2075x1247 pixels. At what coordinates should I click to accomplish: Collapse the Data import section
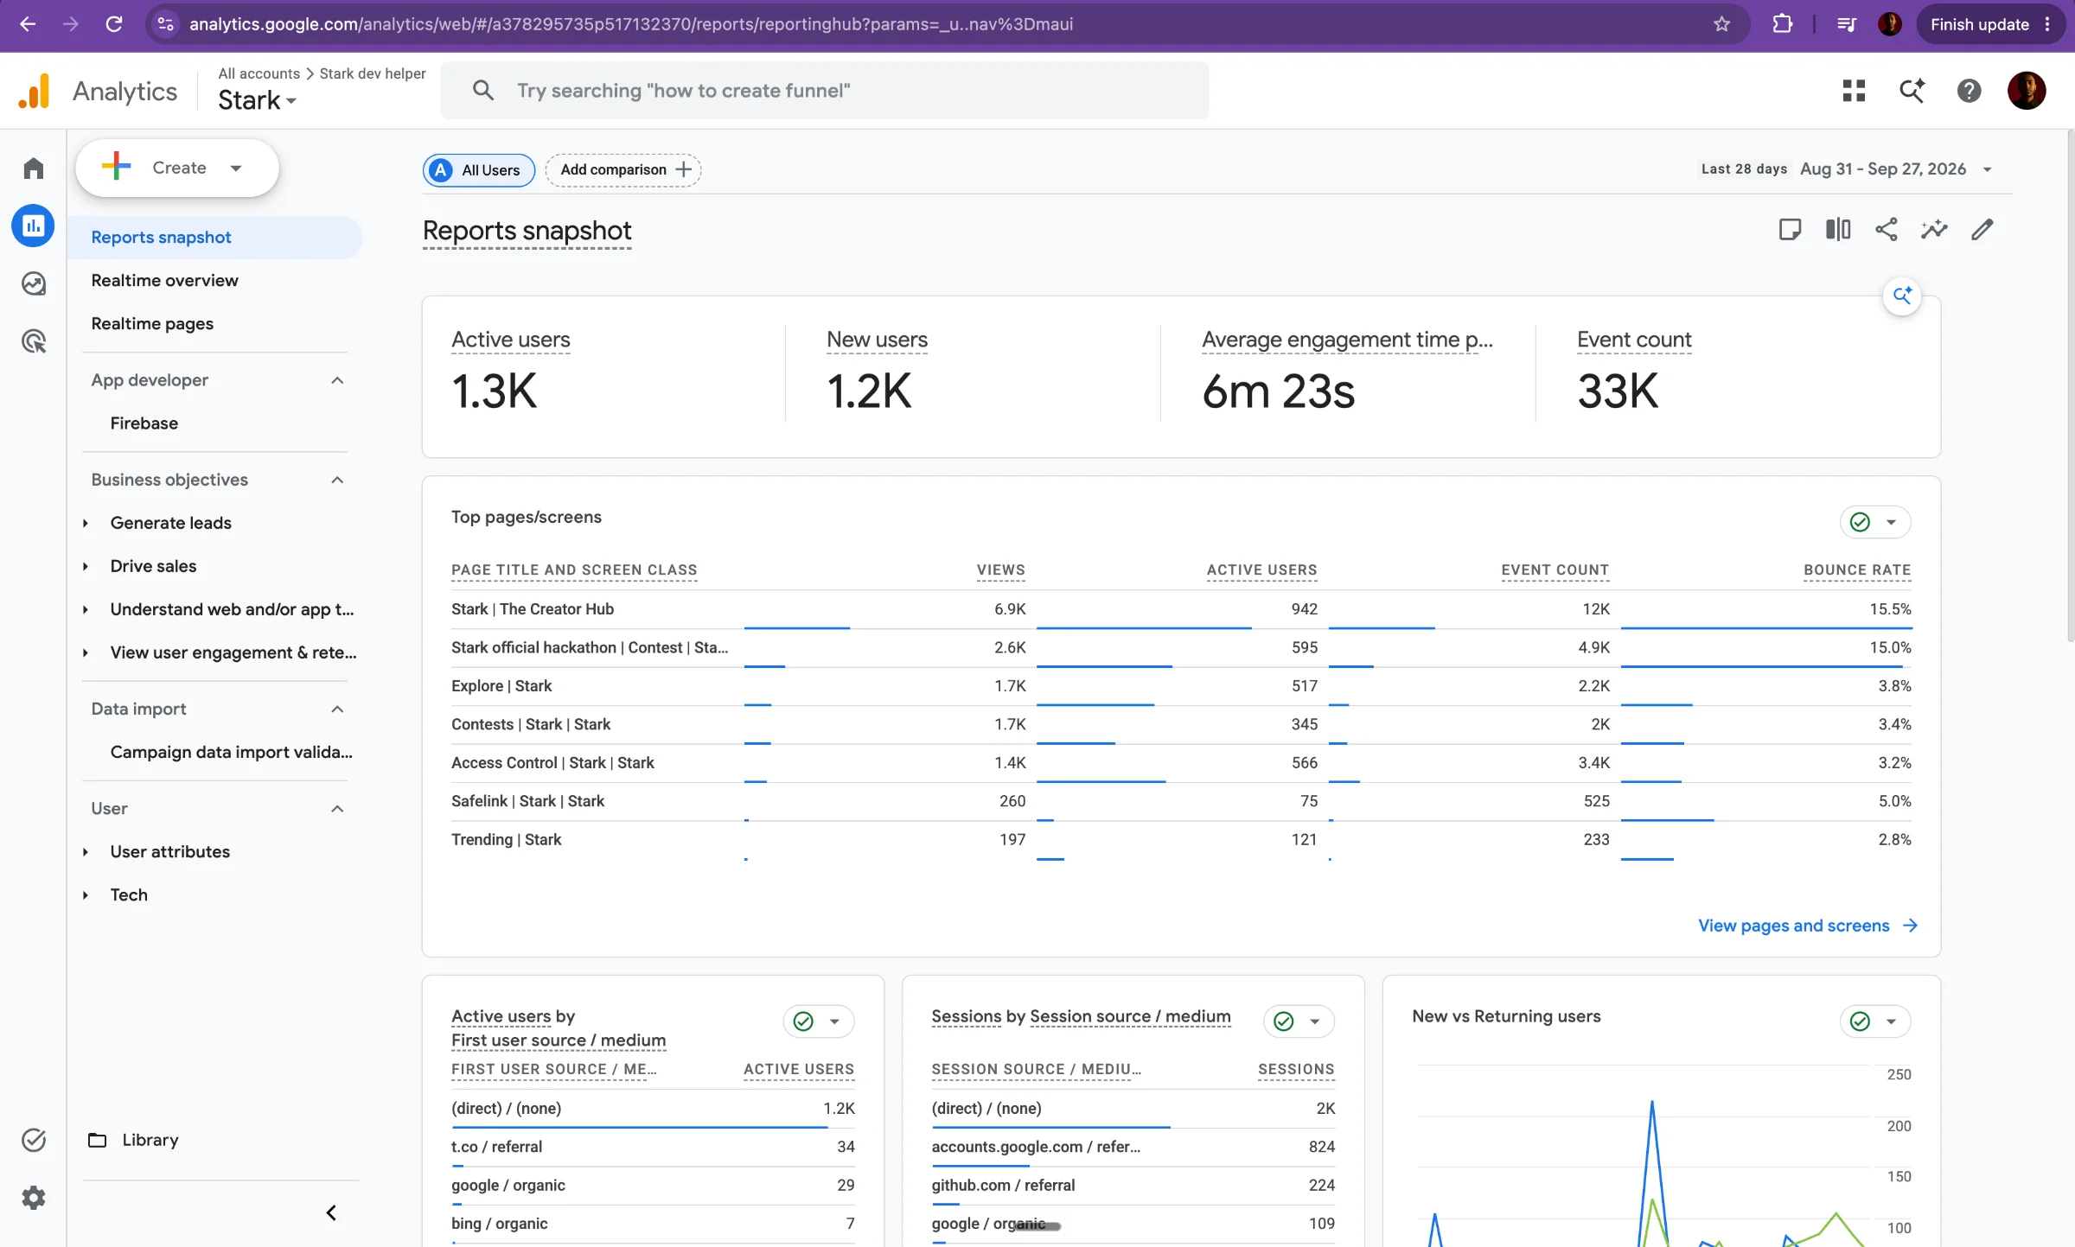tap(337, 709)
